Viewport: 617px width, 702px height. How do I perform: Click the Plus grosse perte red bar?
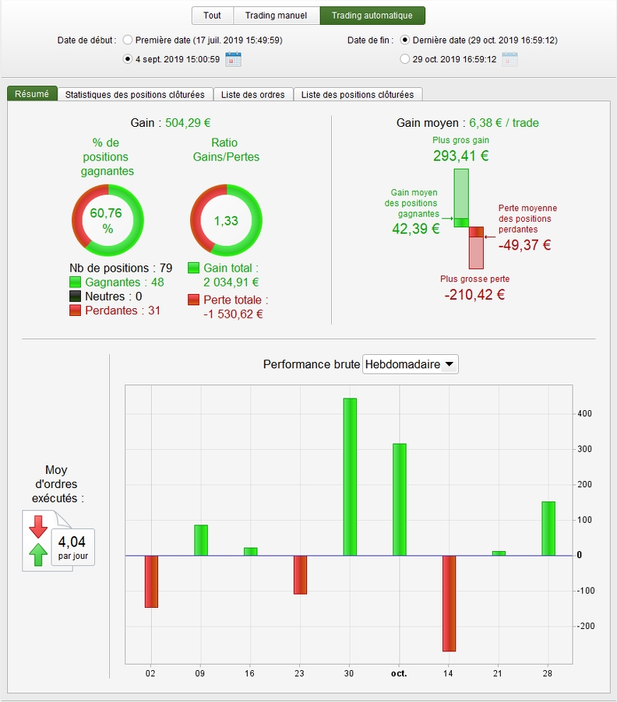point(476,248)
